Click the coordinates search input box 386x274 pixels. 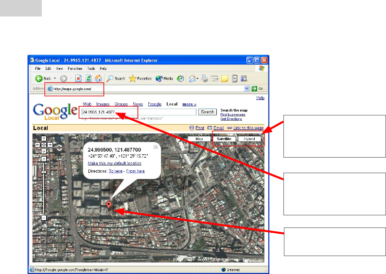(139, 112)
